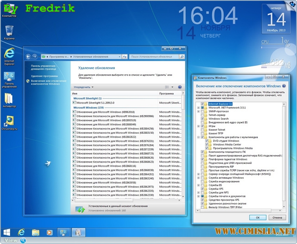Open Включение или отключение компонентов Windows link
This screenshot has width=297, height=244.
(x=49, y=83)
